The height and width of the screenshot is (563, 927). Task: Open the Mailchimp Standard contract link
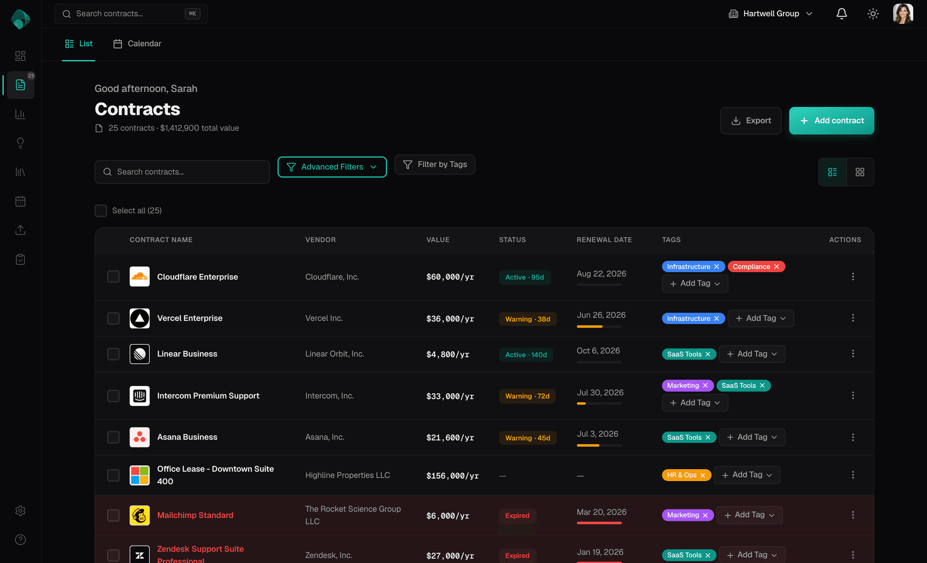click(x=195, y=515)
